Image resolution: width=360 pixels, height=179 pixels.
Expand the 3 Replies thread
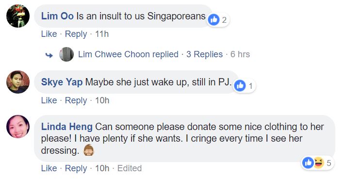[x=204, y=54]
